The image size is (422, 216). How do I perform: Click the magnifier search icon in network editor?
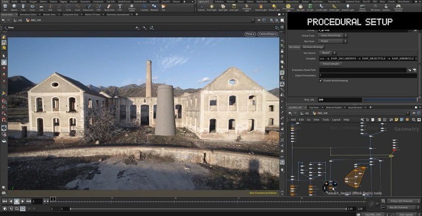(x=413, y=119)
